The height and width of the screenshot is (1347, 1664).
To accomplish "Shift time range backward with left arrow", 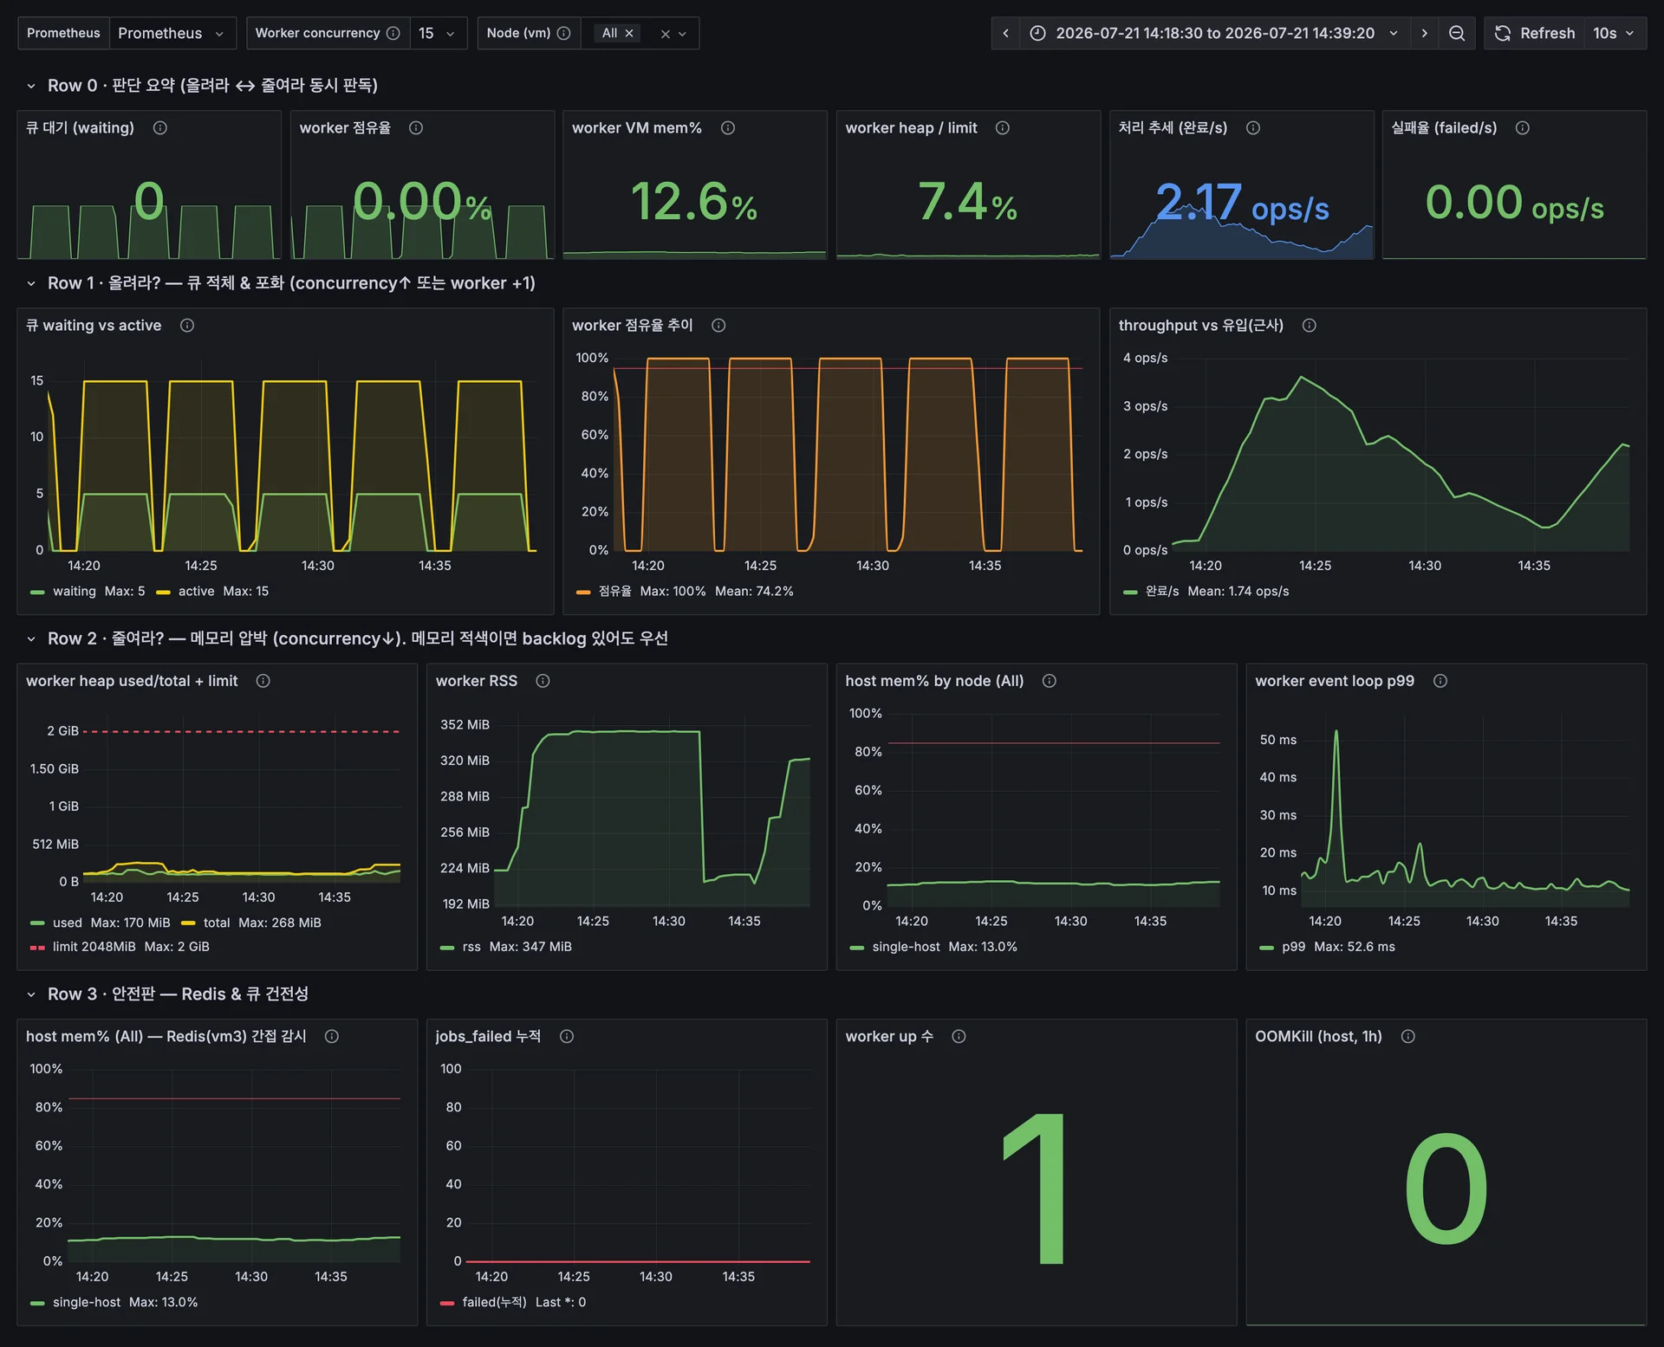I will [x=1006, y=33].
